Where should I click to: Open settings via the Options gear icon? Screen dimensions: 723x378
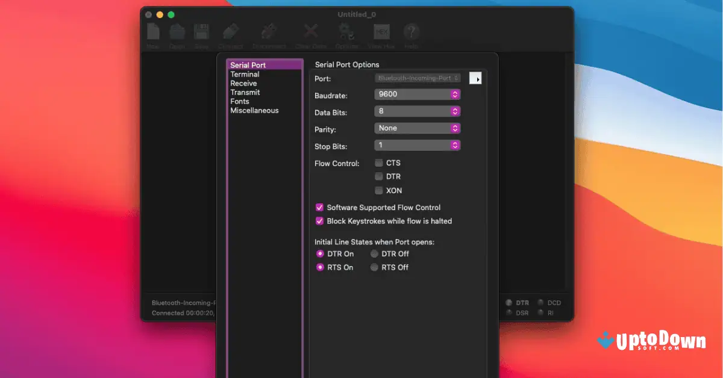tap(346, 31)
